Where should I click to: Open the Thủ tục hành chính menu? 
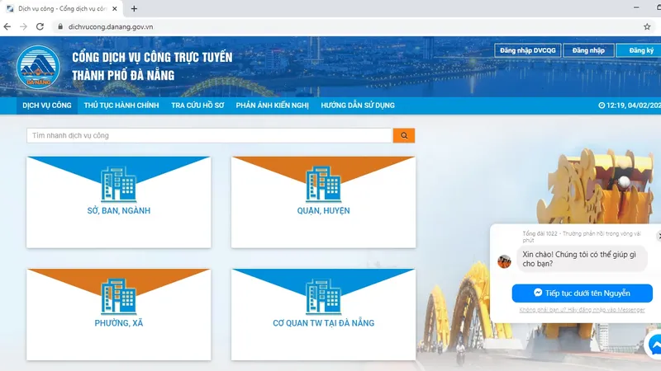[121, 106]
